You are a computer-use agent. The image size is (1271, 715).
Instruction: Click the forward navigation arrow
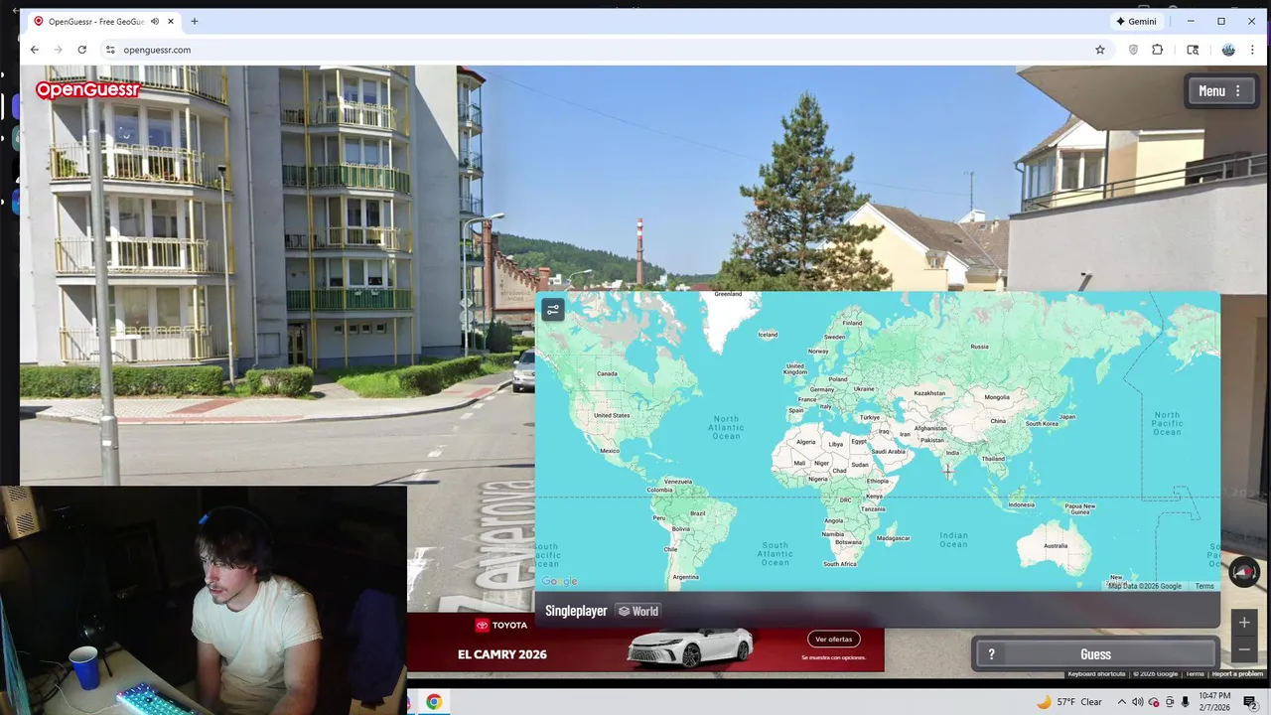click(58, 50)
